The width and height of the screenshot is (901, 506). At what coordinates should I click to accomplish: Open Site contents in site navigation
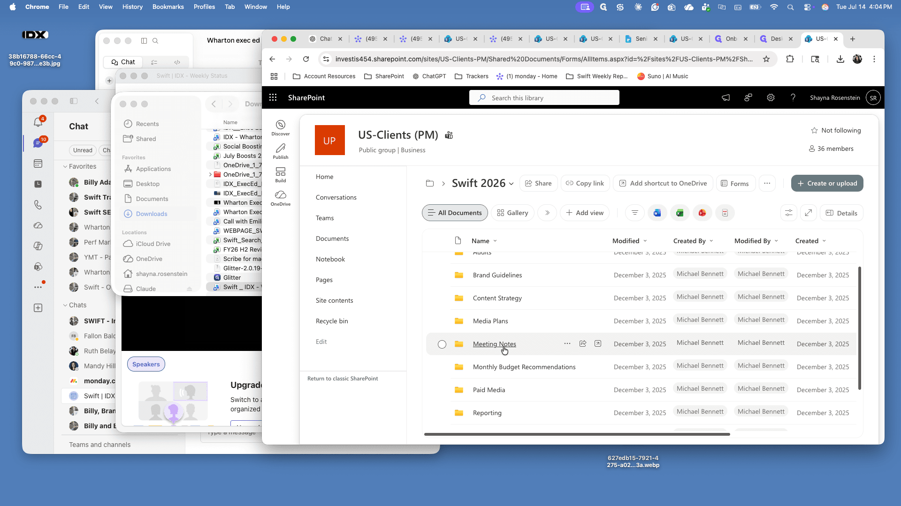coord(334,300)
